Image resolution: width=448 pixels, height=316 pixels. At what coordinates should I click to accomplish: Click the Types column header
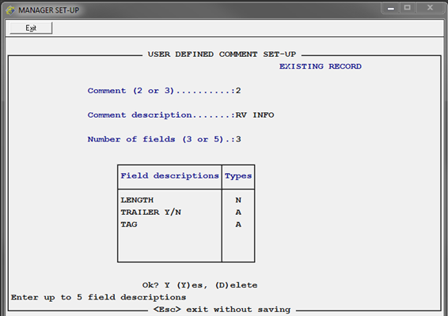(238, 176)
